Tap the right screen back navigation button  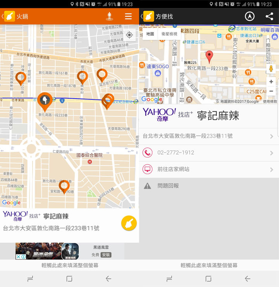click(248, 279)
